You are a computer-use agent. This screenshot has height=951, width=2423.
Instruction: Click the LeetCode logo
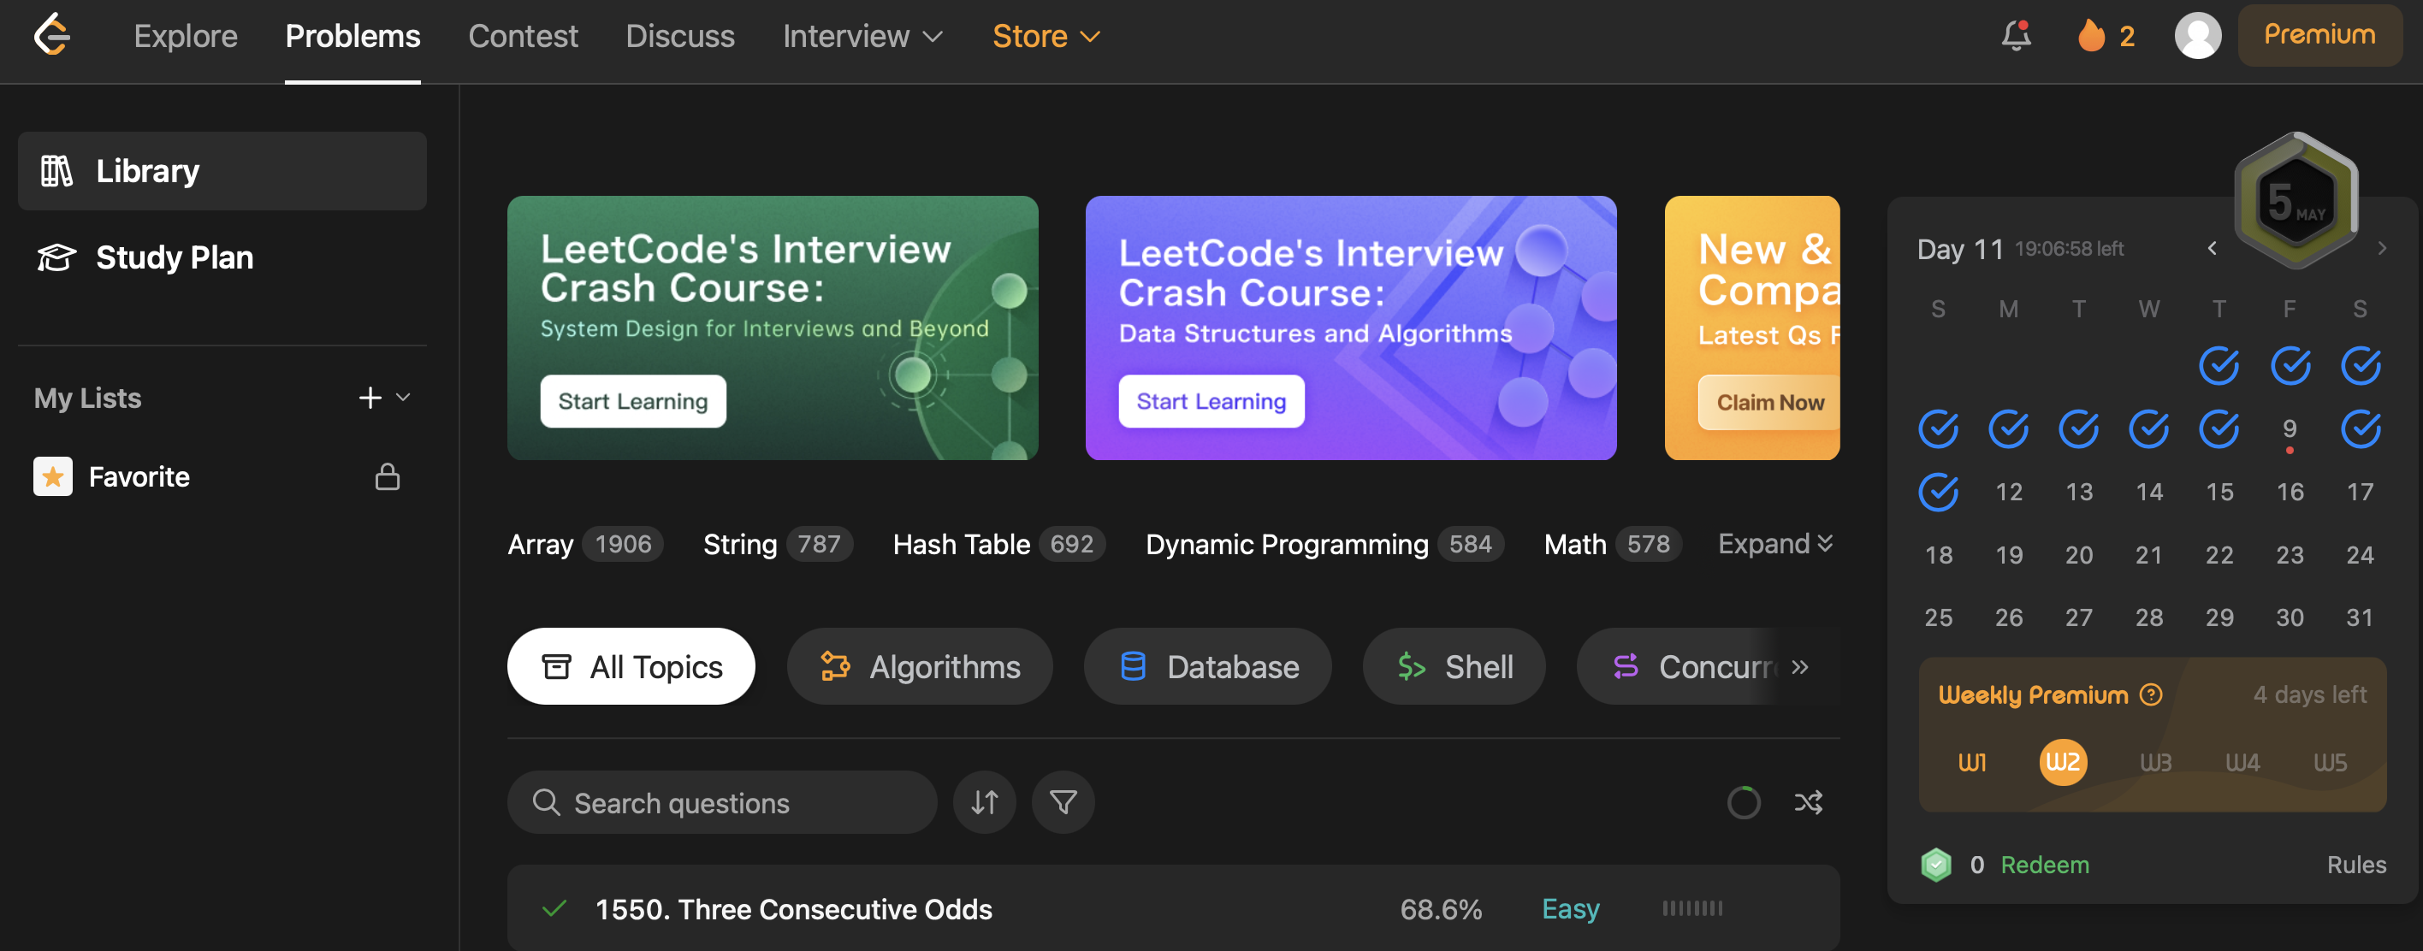tap(51, 36)
